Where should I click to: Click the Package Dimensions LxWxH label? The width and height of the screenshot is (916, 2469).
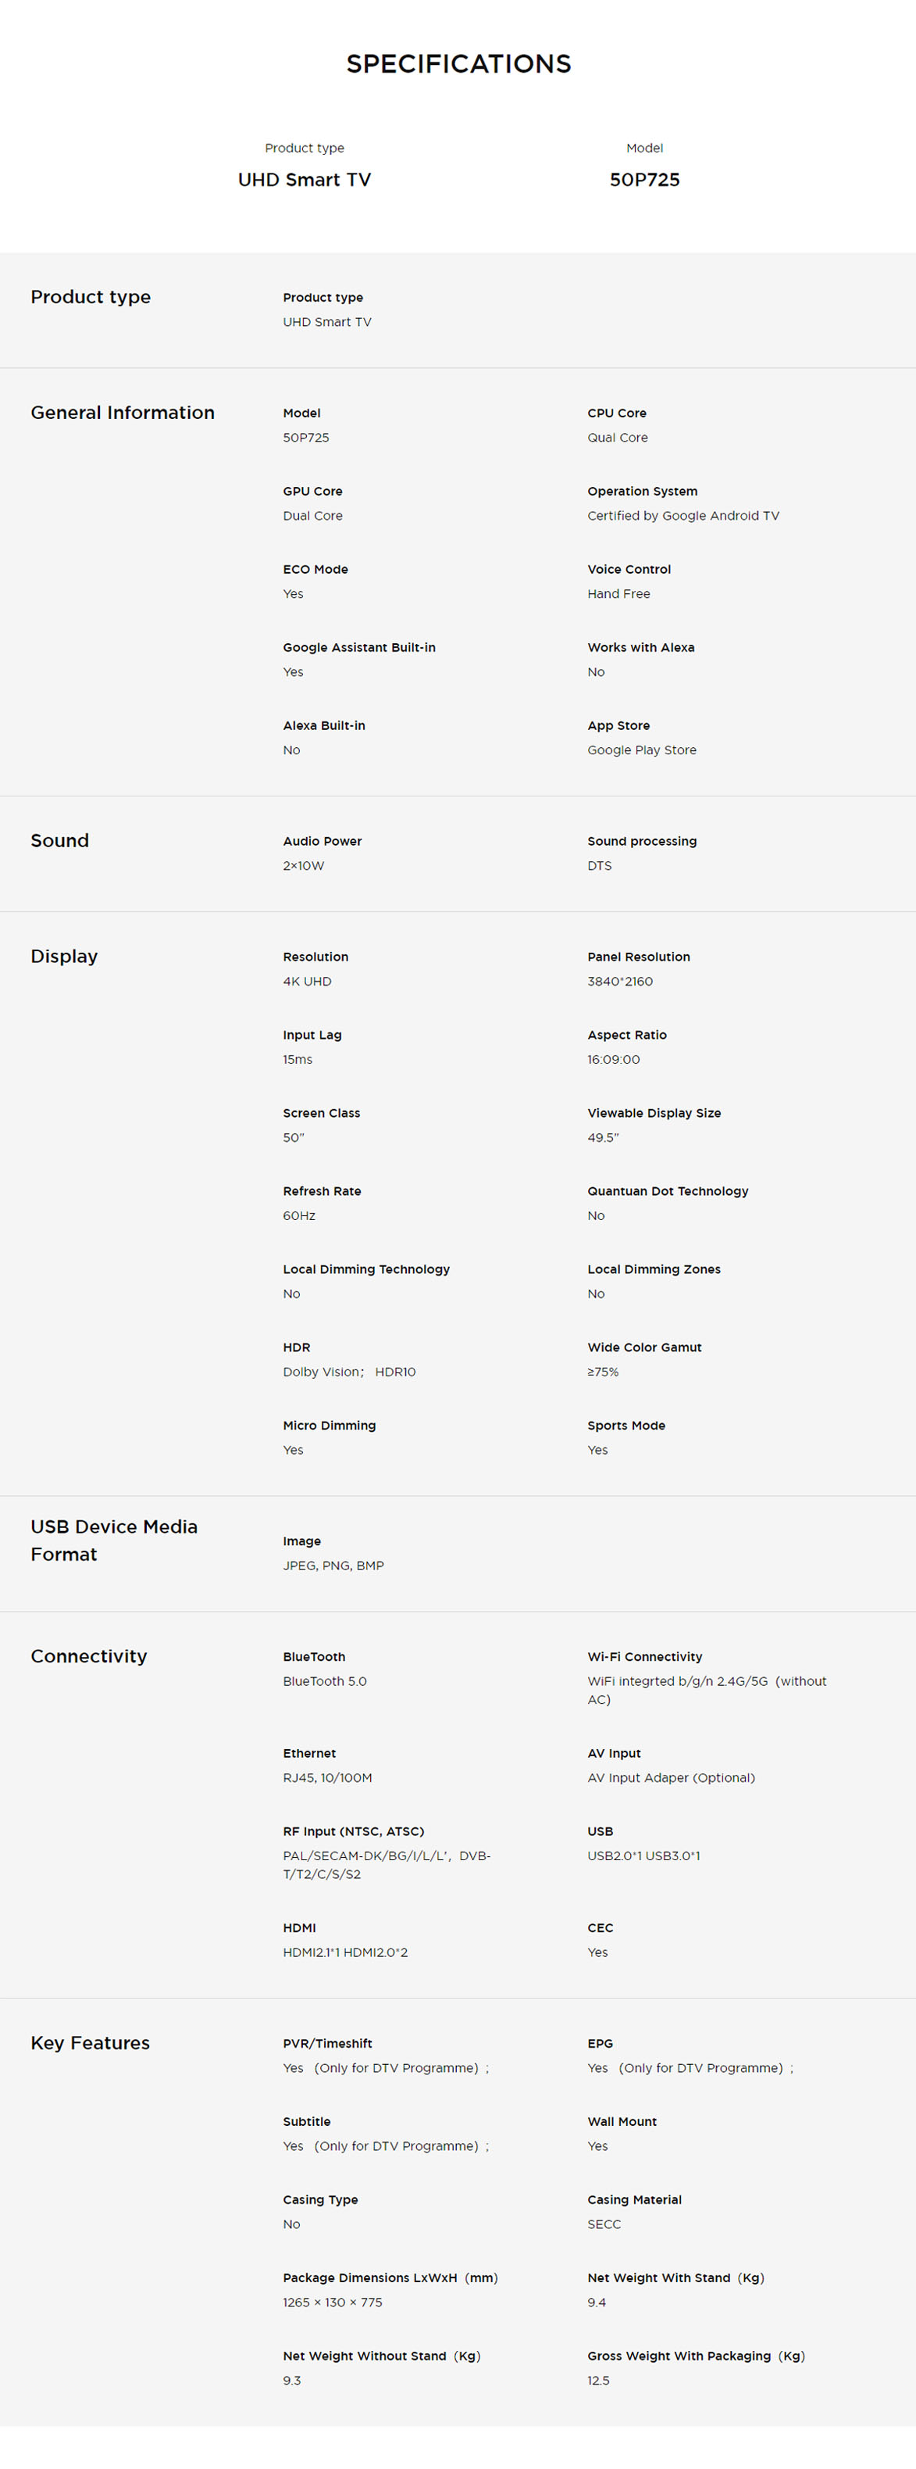tap(390, 2278)
